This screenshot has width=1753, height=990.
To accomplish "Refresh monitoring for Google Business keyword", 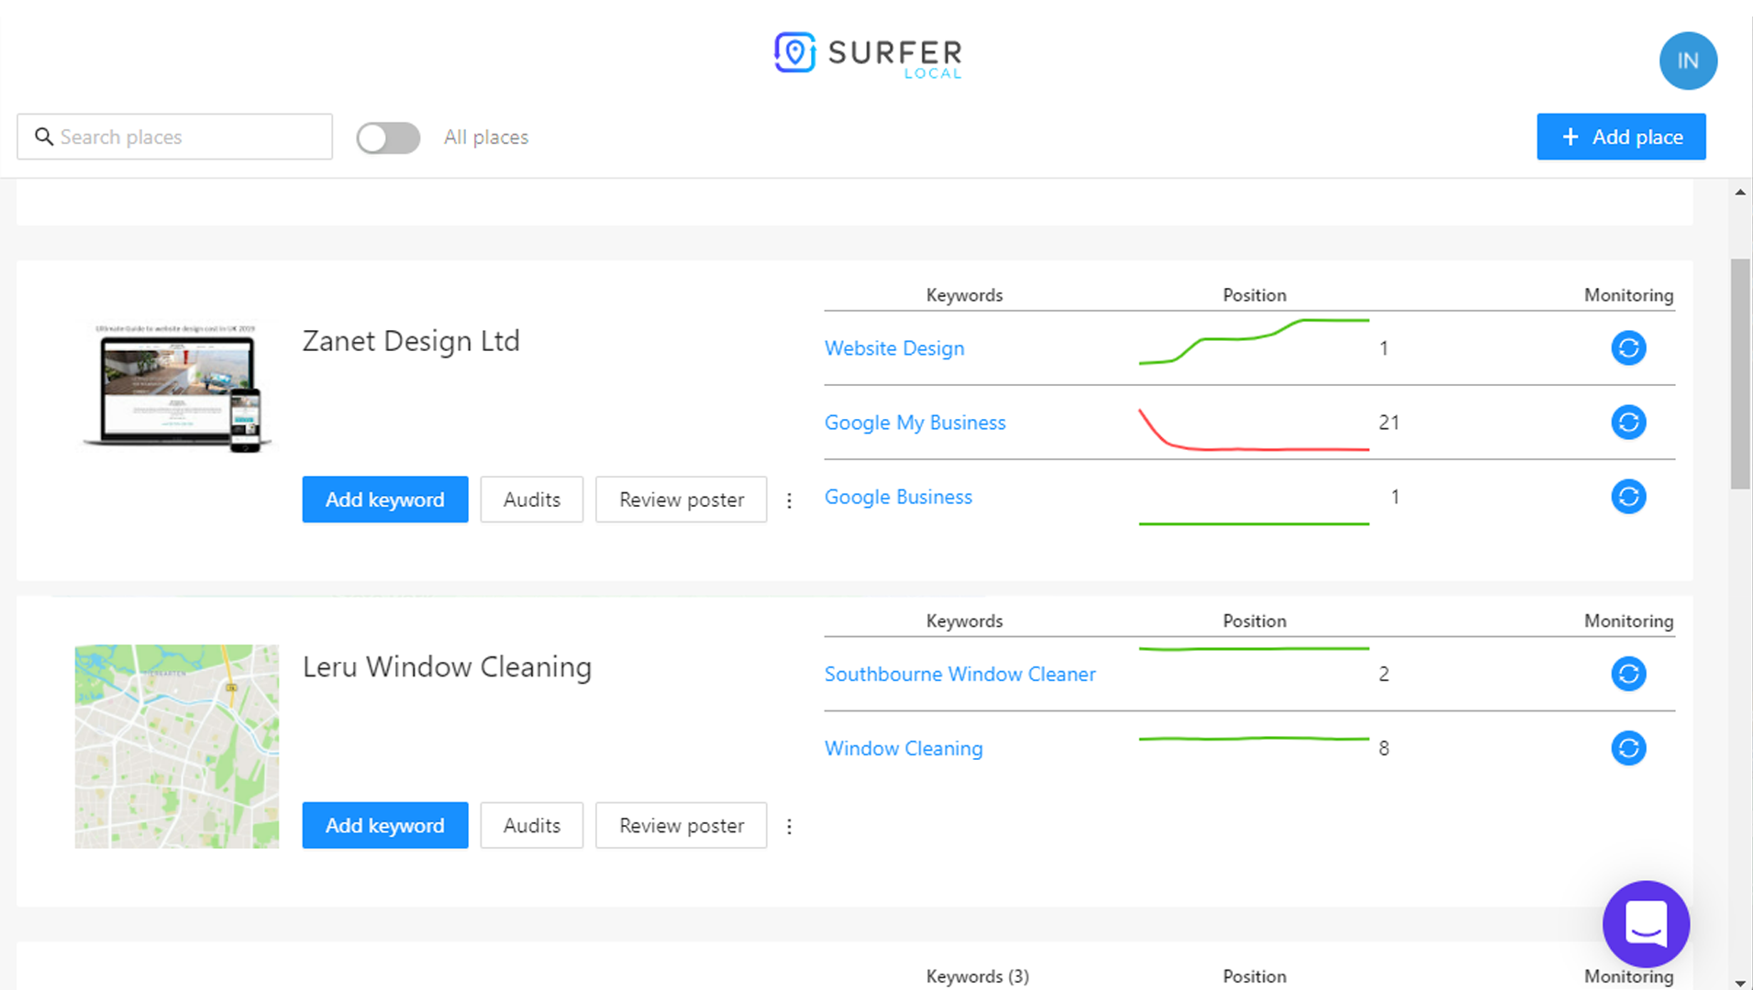I will coord(1628,497).
